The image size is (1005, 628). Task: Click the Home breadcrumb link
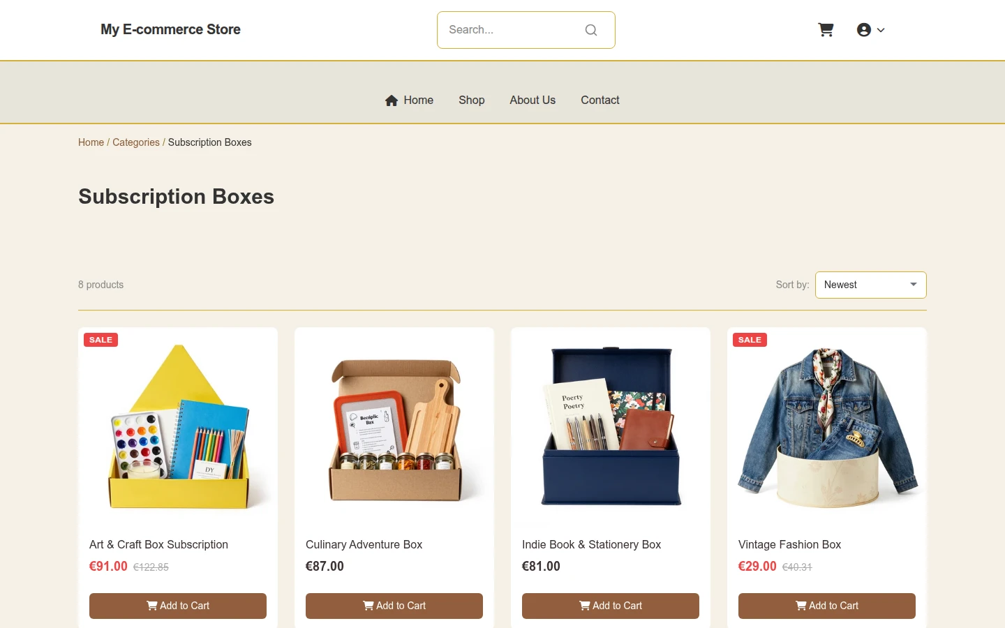pyautogui.click(x=91, y=142)
